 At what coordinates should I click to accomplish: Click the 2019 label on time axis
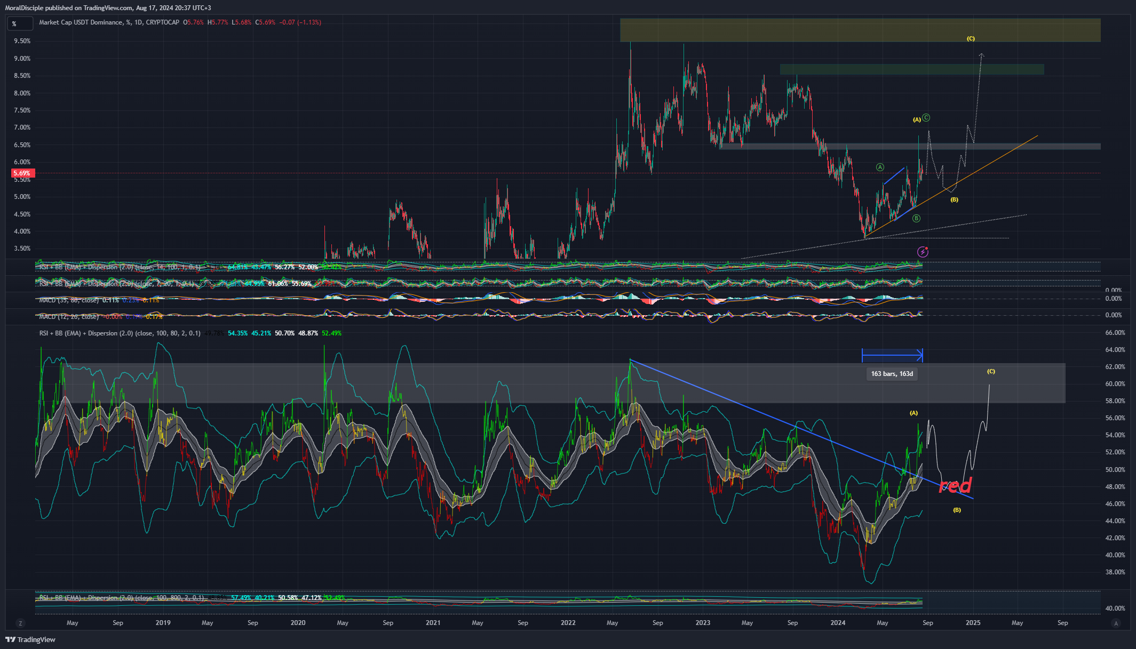(163, 623)
